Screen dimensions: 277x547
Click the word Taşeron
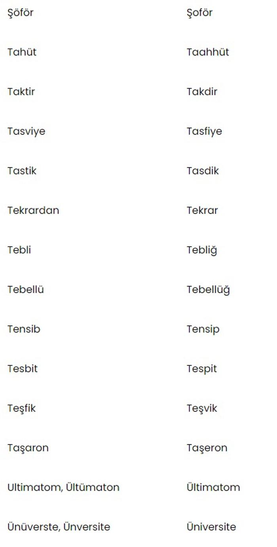[207, 448]
